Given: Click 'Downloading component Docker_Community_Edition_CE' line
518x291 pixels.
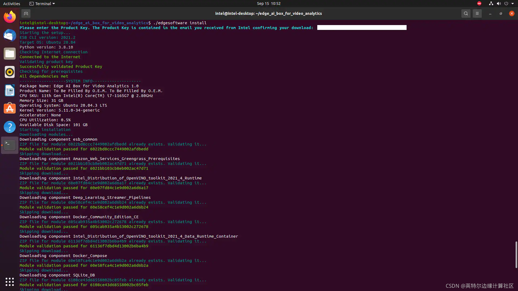Looking at the screenshot, I should [x=79, y=217].
